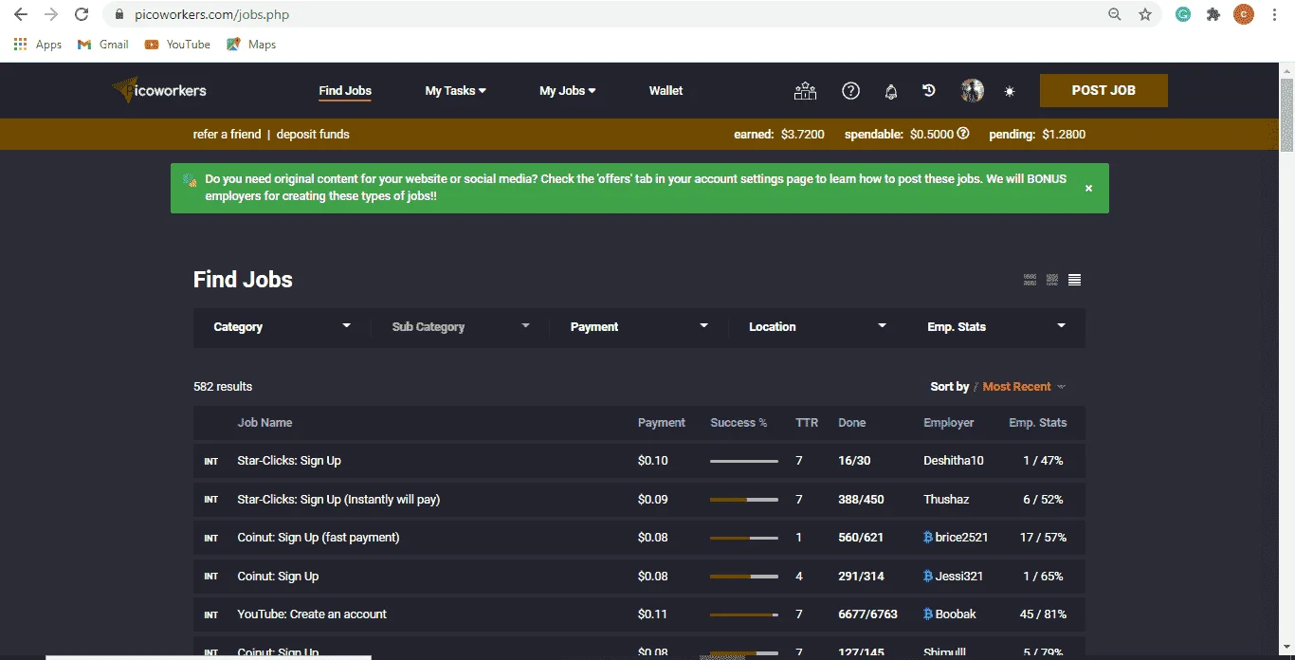This screenshot has height=660, width=1295.
Task: Toggle light mode sun icon
Action: (1010, 92)
